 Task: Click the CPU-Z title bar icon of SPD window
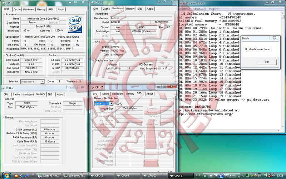pyautogui.click(x=92, y=87)
